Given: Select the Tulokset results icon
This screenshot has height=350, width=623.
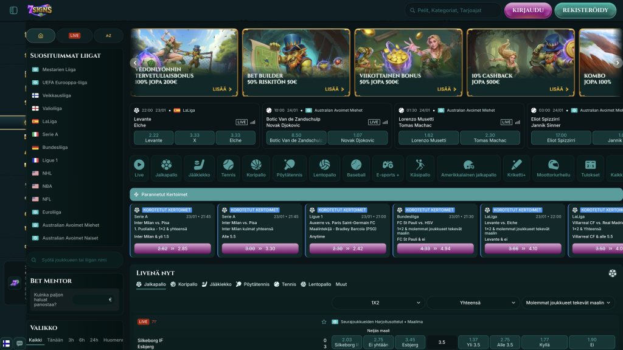Looking at the screenshot, I should [590, 168].
